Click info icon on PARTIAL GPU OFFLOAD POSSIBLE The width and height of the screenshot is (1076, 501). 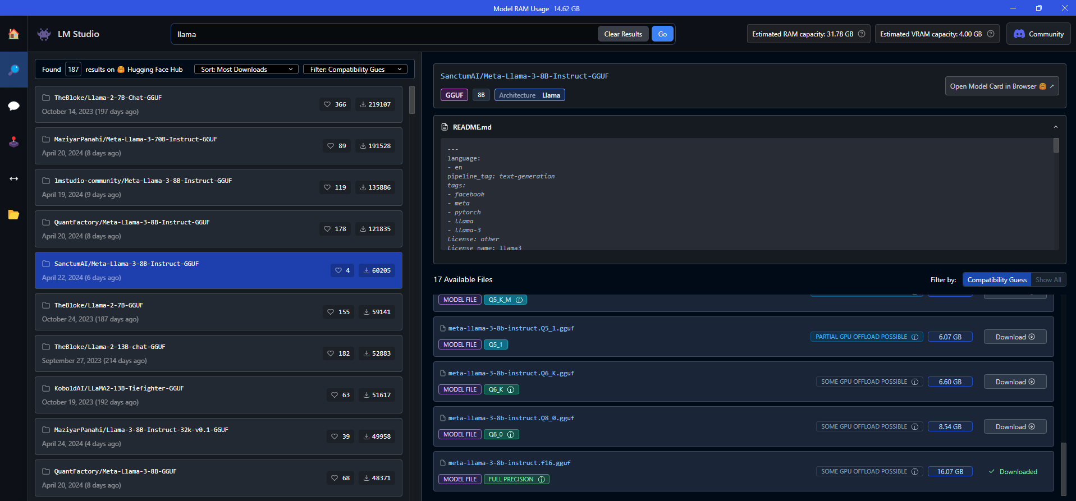(x=915, y=337)
